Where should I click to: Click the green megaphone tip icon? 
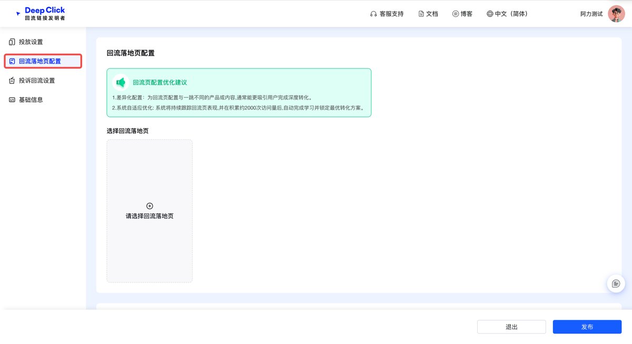[121, 83]
